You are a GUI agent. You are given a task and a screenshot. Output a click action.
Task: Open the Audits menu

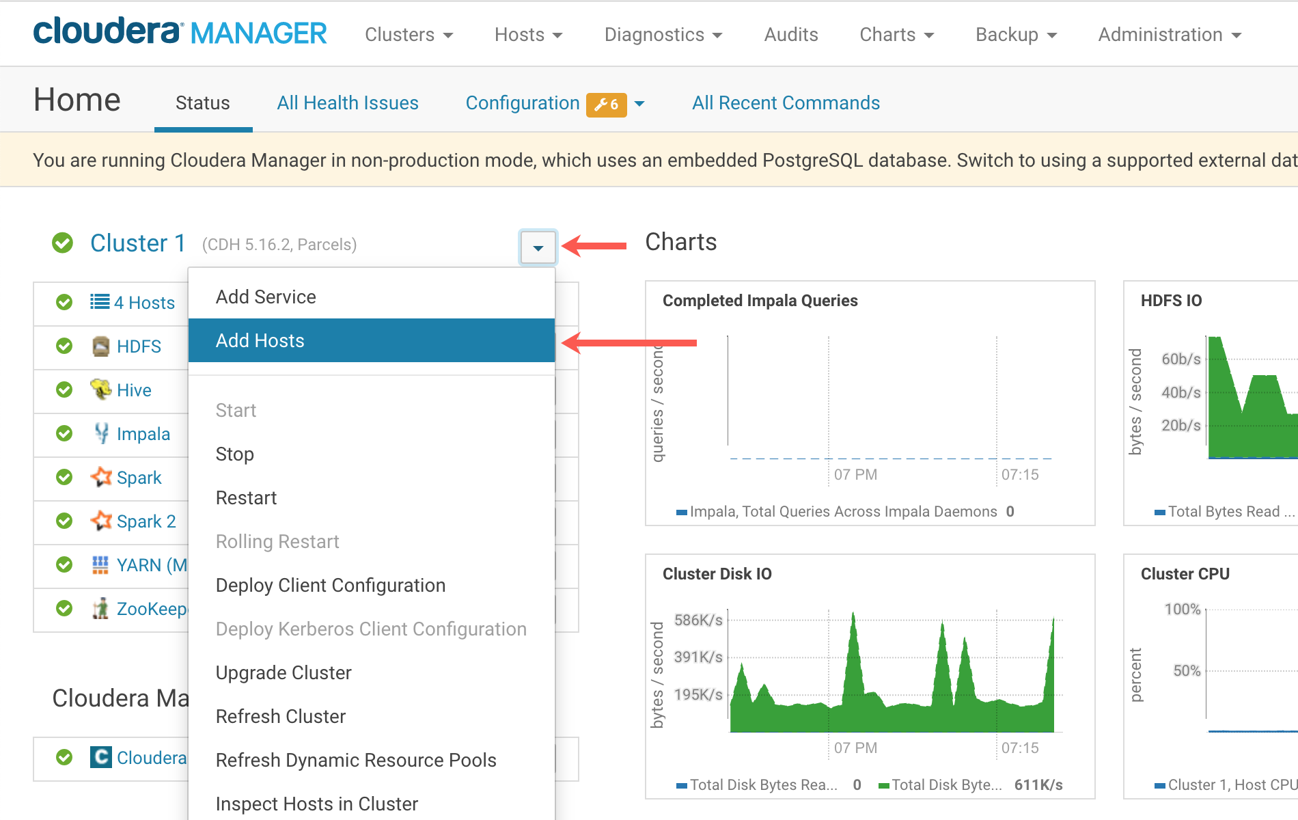pos(790,34)
